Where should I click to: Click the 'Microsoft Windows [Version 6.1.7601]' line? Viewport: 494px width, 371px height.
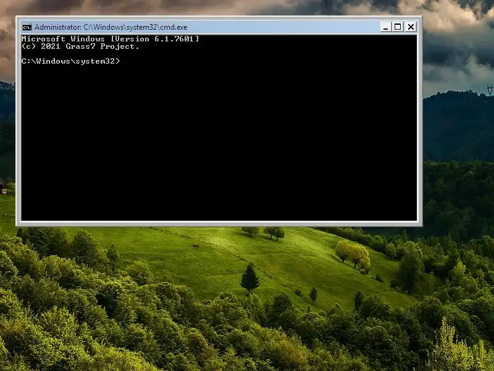pos(111,39)
